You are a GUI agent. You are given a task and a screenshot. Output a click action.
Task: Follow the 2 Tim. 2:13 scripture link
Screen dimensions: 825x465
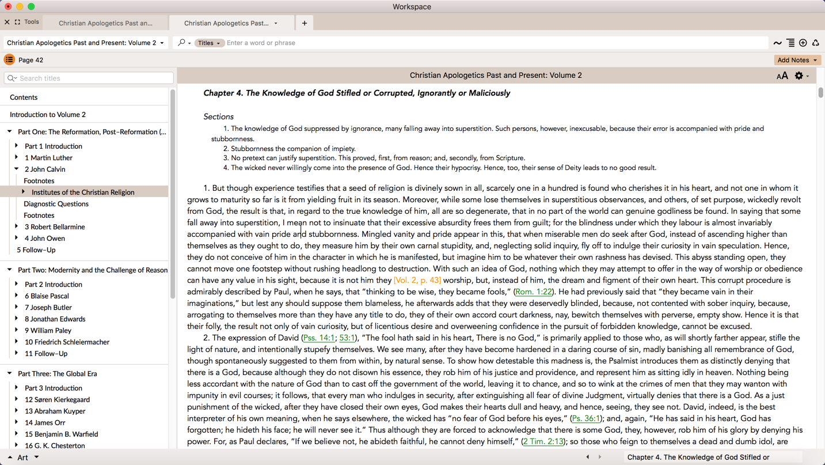(543, 441)
